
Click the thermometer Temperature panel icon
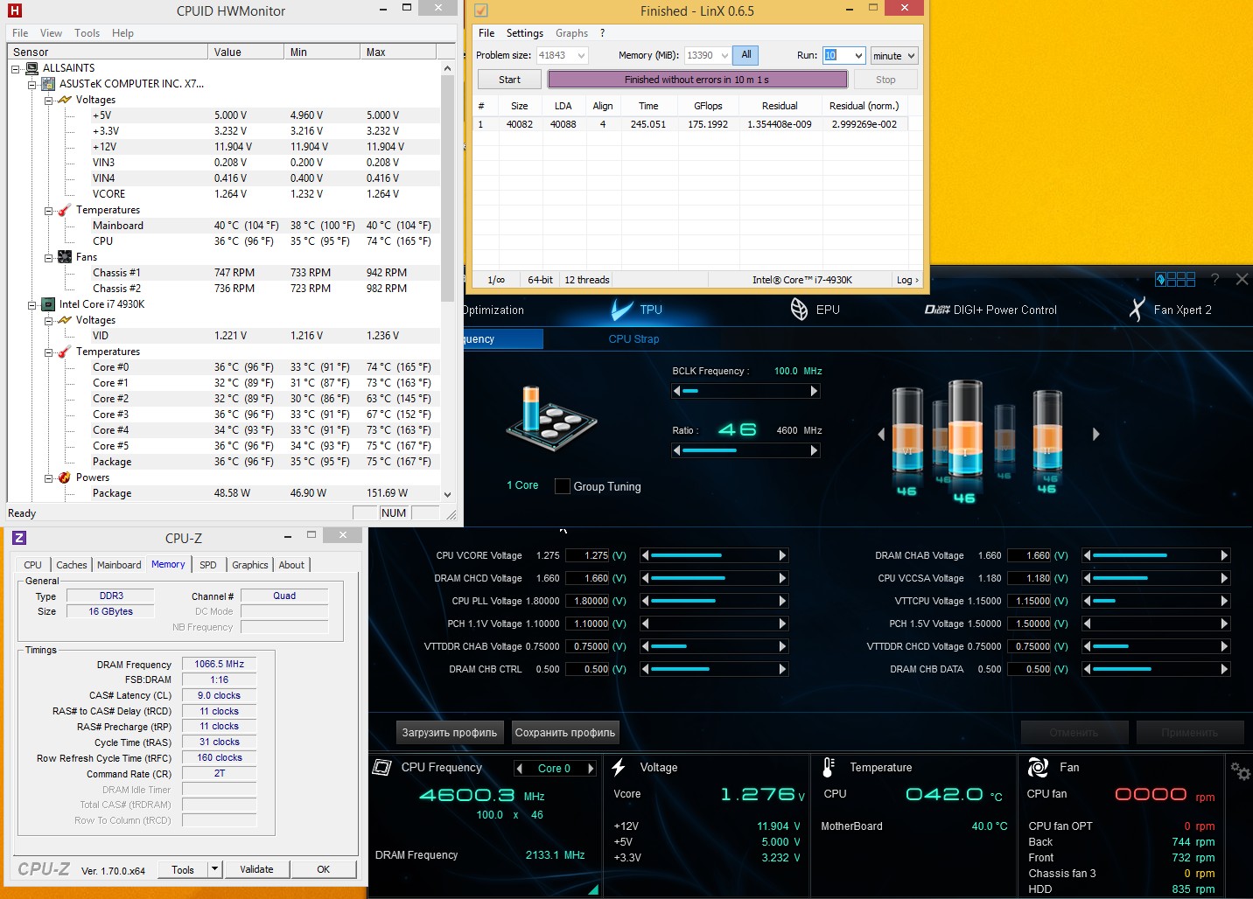829,767
